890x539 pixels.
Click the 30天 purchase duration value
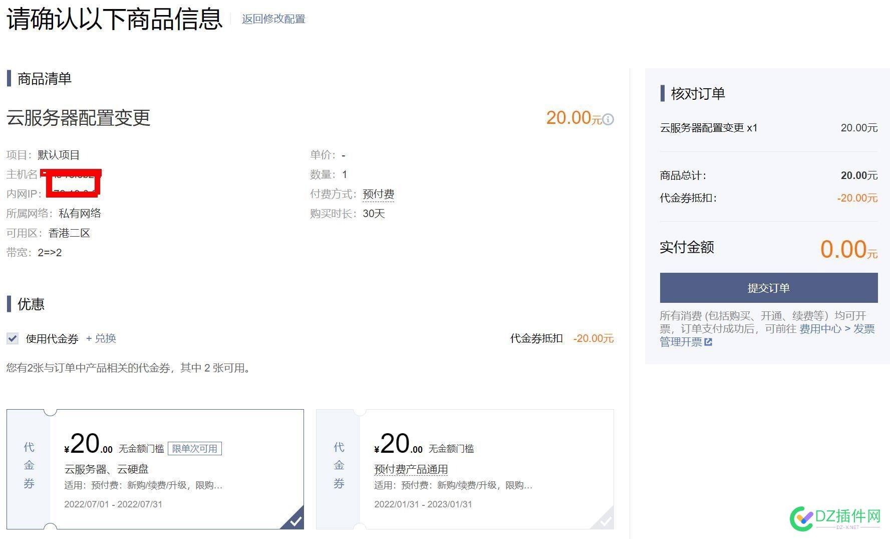374,214
